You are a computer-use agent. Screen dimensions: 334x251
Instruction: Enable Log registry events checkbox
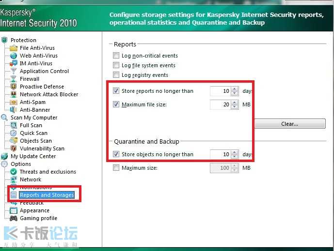point(116,75)
